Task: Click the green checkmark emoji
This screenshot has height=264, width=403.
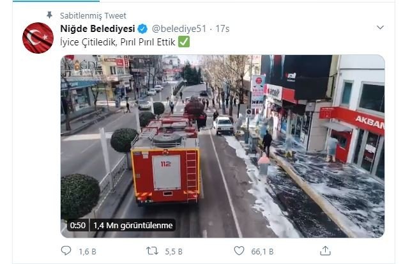Action: click(x=184, y=42)
